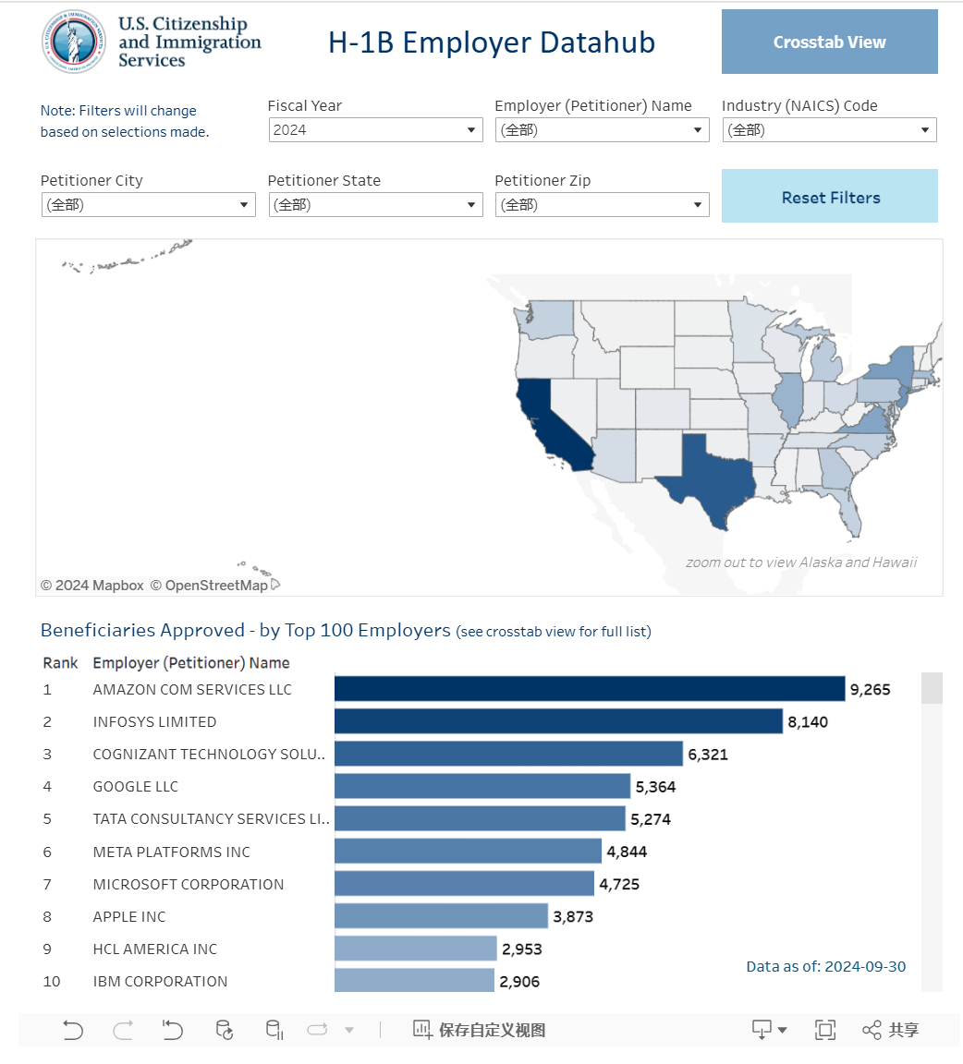Click the 共享 share button
963x1064 pixels.
890,1030
